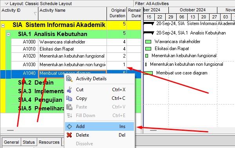
Task: Click the Menentukan kebutuhan fungsional Gantt bar
Action: click(147, 56)
